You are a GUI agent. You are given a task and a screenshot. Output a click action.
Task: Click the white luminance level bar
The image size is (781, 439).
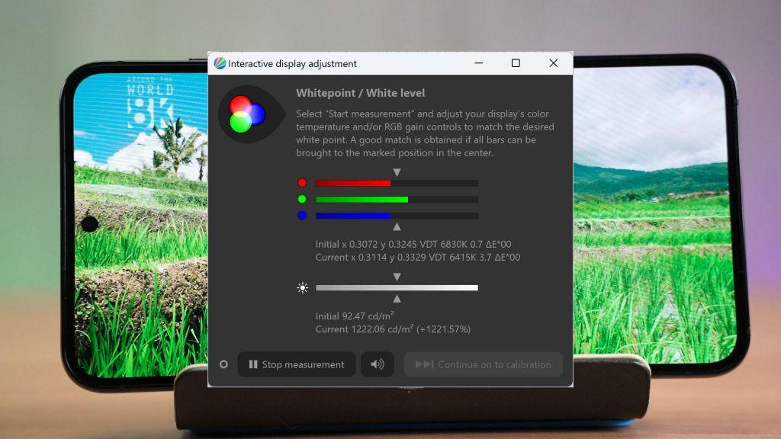click(397, 287)
